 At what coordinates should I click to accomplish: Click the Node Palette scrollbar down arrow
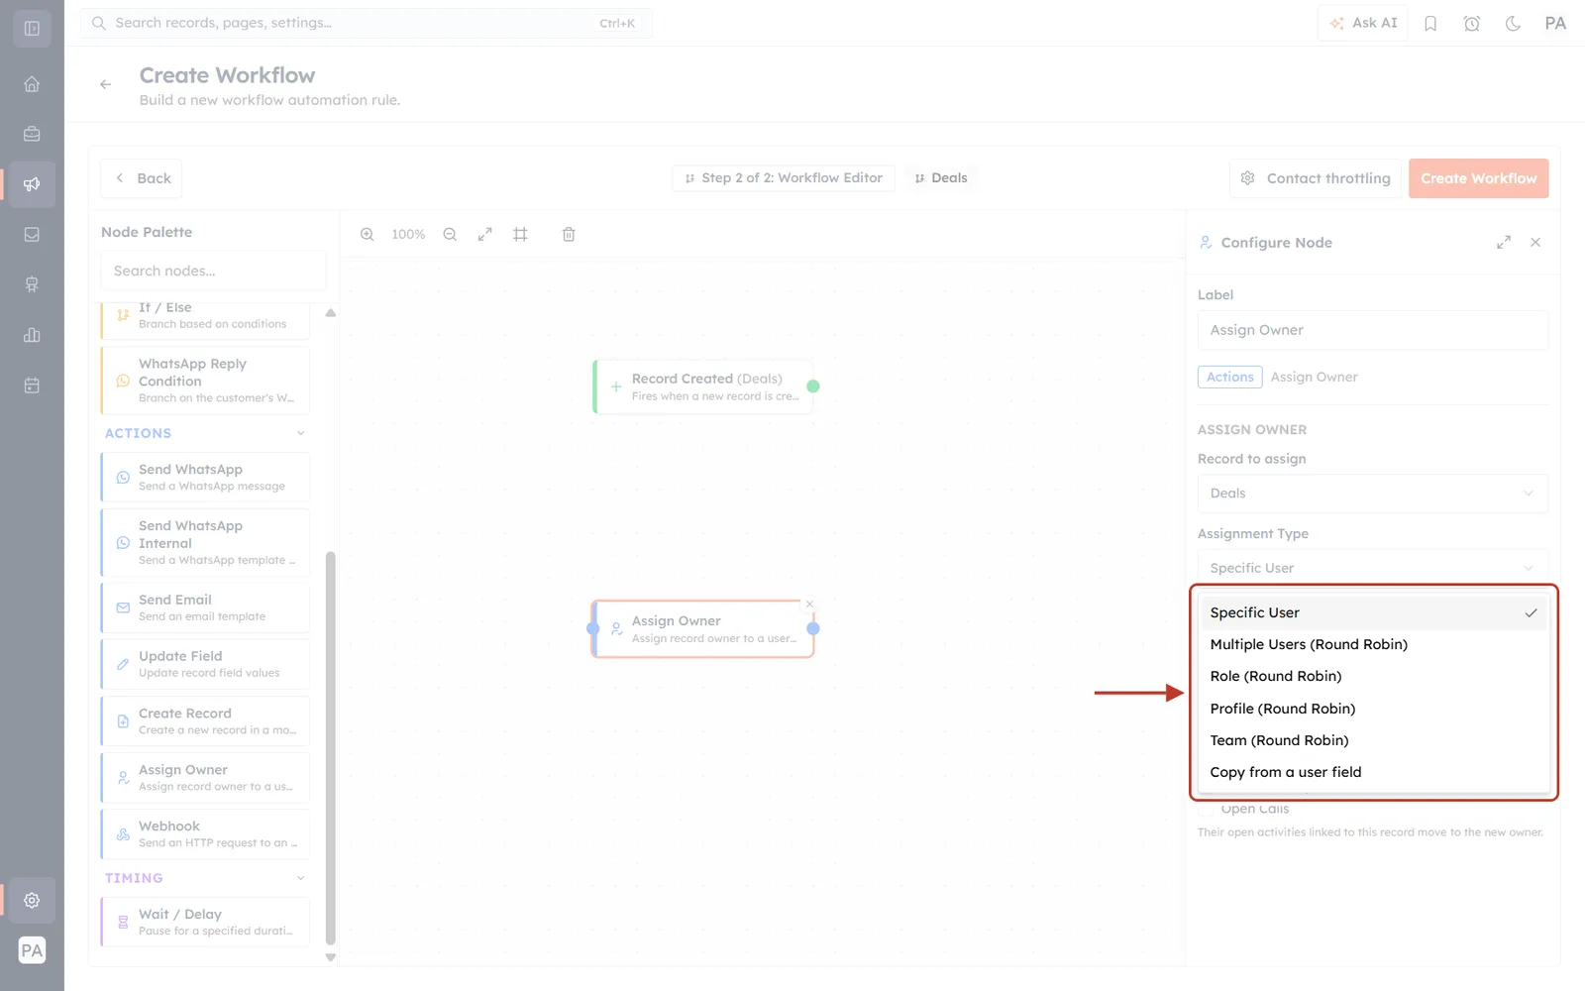(x=331, y=957)
